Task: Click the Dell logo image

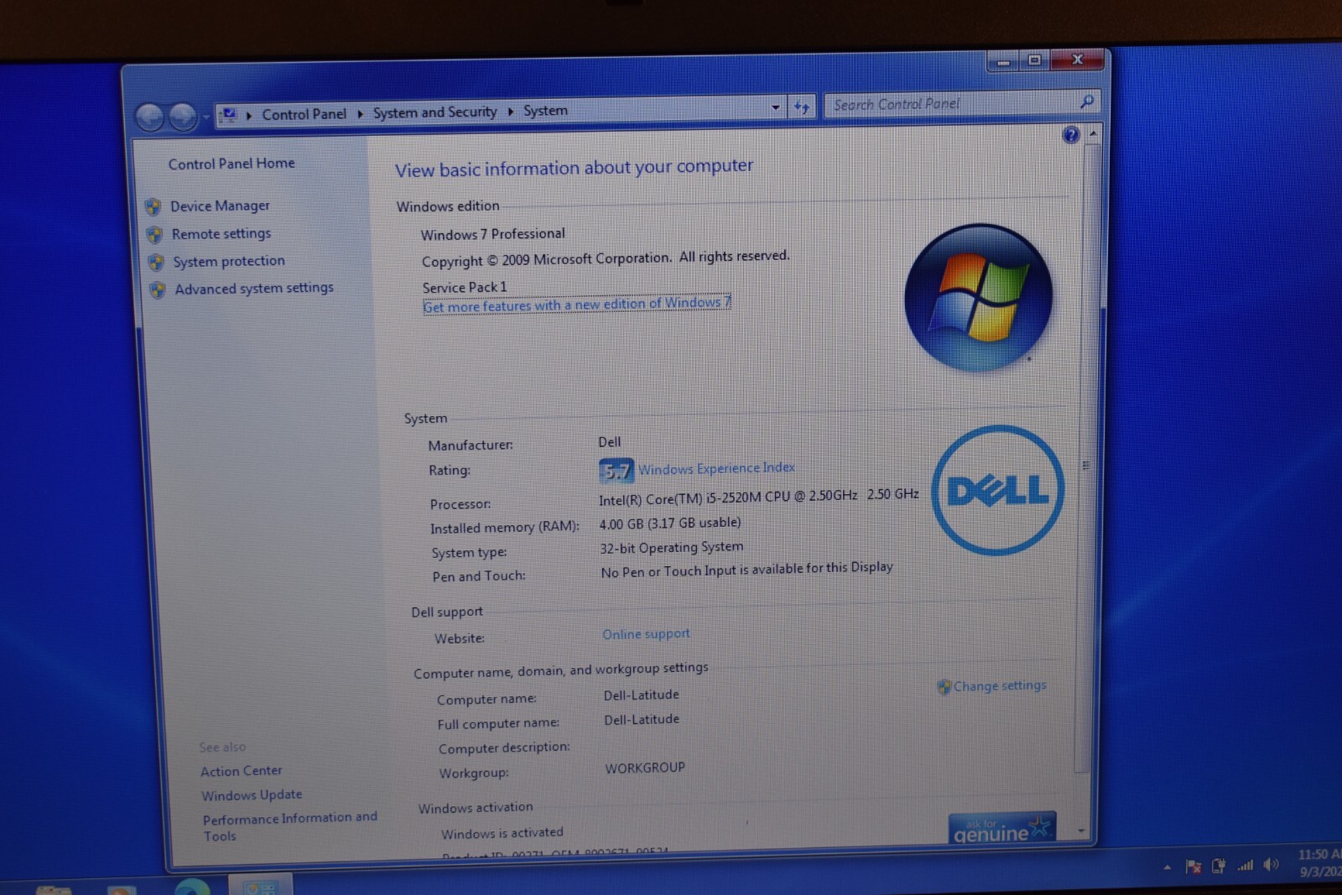Action: 998,490
